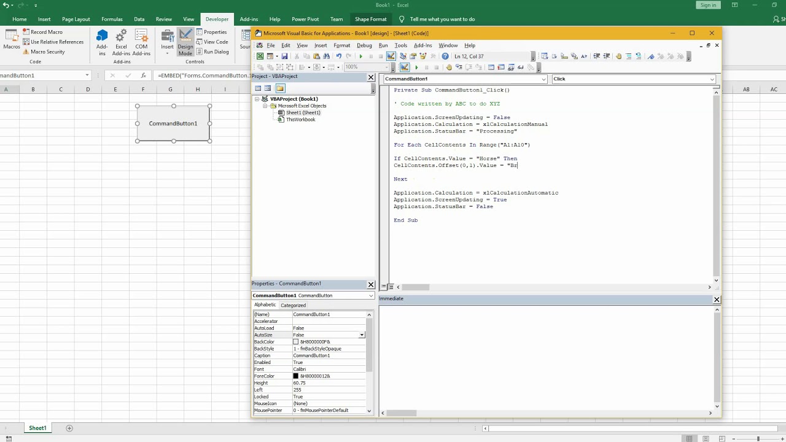Click the Reset stop icon in Standard toolbar

(x=381, y=56)
